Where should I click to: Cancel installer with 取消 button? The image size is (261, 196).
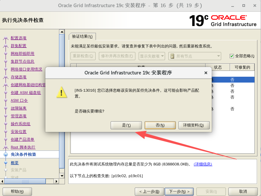point(243,191)
